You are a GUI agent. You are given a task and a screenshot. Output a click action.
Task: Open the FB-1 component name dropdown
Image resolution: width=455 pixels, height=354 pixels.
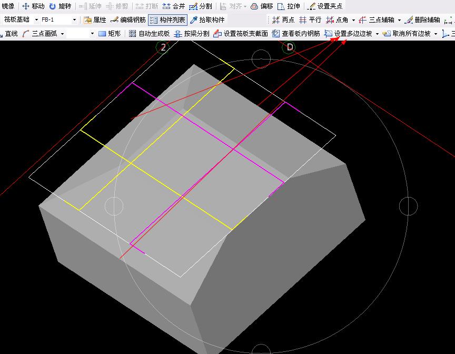click(x=74, y=20)
